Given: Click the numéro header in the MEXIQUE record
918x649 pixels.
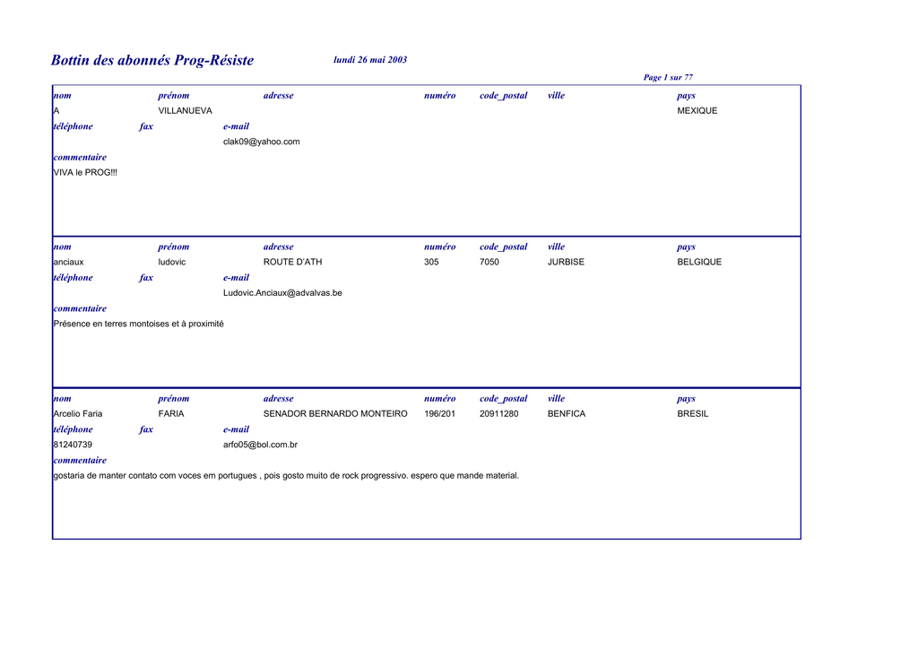Looking at the screenshot, I should coord(439,95).
